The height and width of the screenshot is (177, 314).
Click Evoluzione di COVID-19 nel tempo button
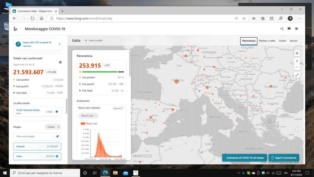pos(244,158)
